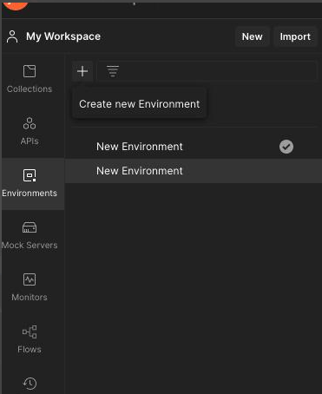Click the environment filter search field
The image size is (322, 394).
pyautogui.click(x=207, y=71)
